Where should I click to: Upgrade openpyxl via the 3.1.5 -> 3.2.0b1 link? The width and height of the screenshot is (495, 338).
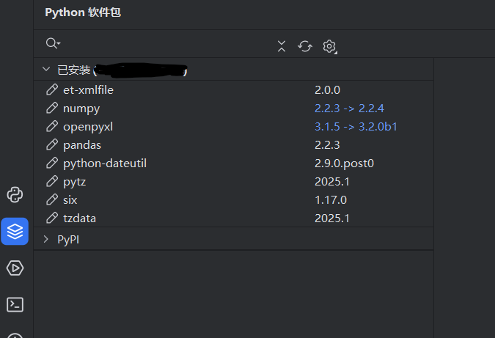(356, 126)
